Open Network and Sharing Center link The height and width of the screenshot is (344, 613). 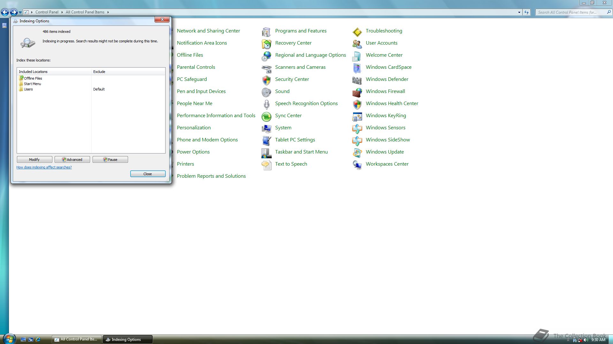pos(208,31)
